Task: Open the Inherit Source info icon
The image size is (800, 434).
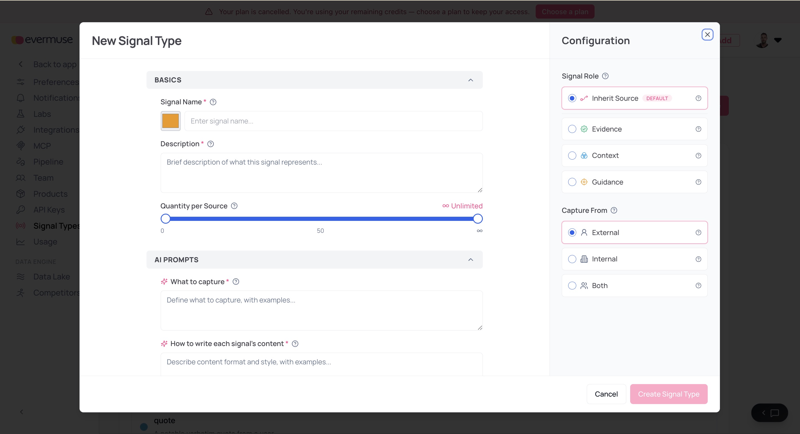Action: [699, 98]
